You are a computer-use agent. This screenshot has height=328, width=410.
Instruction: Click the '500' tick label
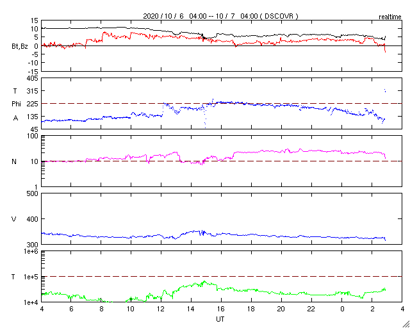pos(33,194)
